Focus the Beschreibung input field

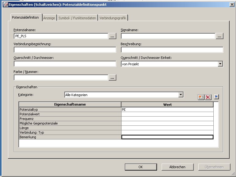coord(172,50)
